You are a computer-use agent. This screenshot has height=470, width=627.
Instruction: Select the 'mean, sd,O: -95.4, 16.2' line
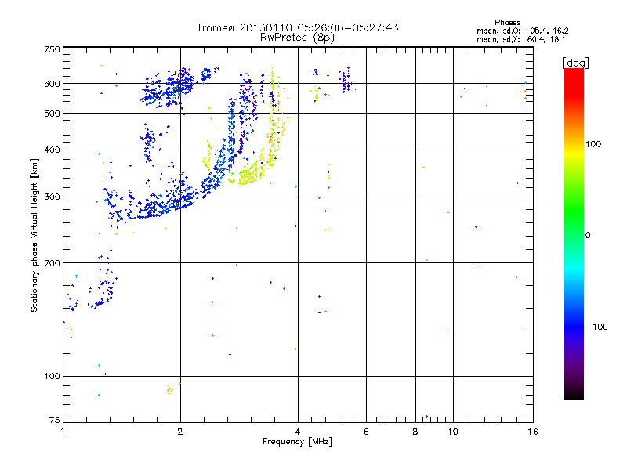click(522, 31)
